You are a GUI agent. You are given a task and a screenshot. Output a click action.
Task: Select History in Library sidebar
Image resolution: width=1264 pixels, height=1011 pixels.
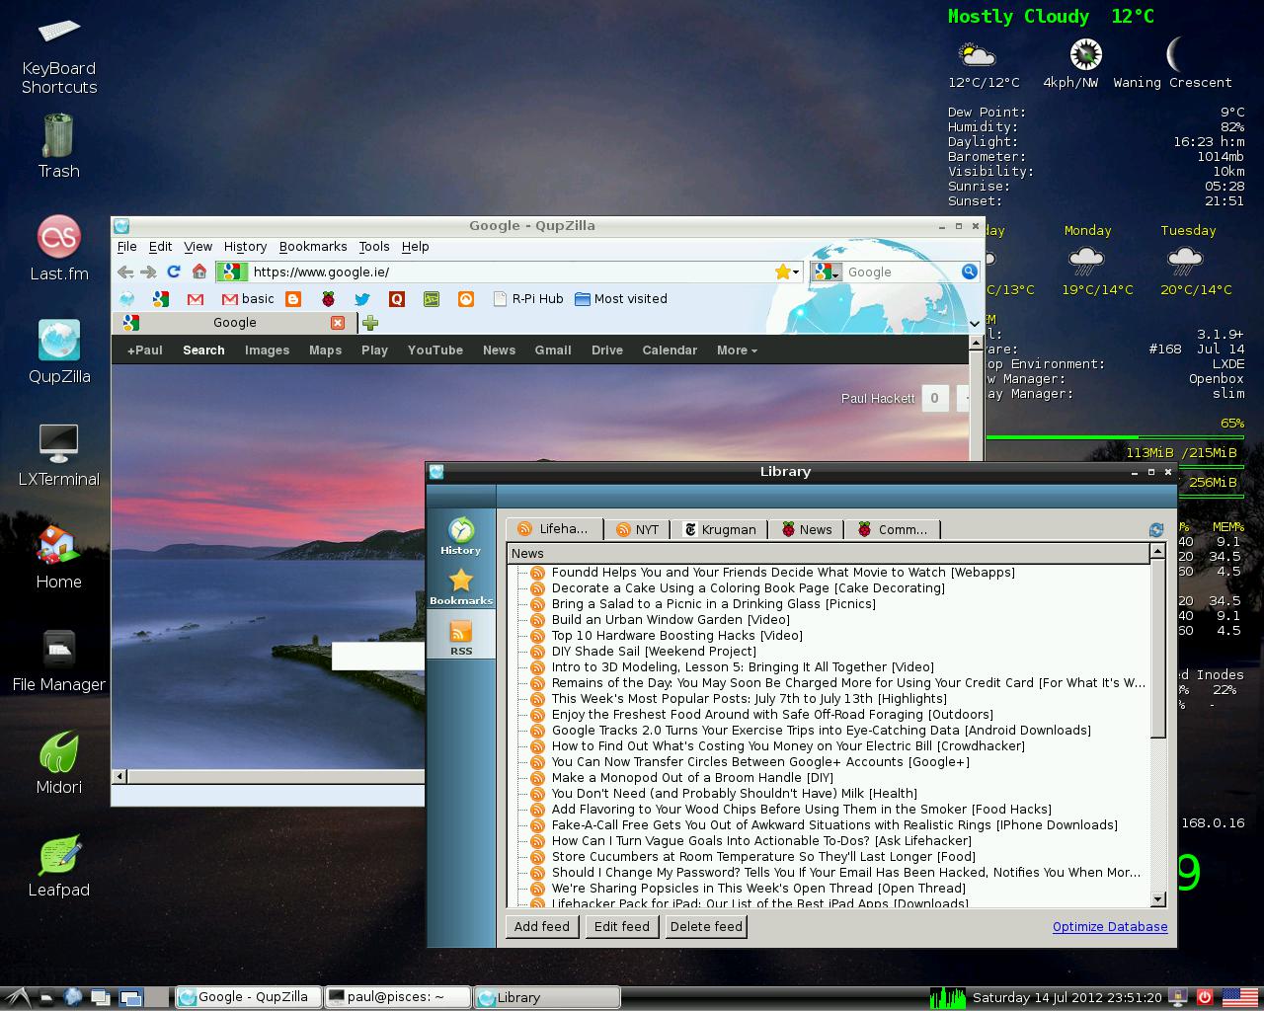click(x=460, y=536)
